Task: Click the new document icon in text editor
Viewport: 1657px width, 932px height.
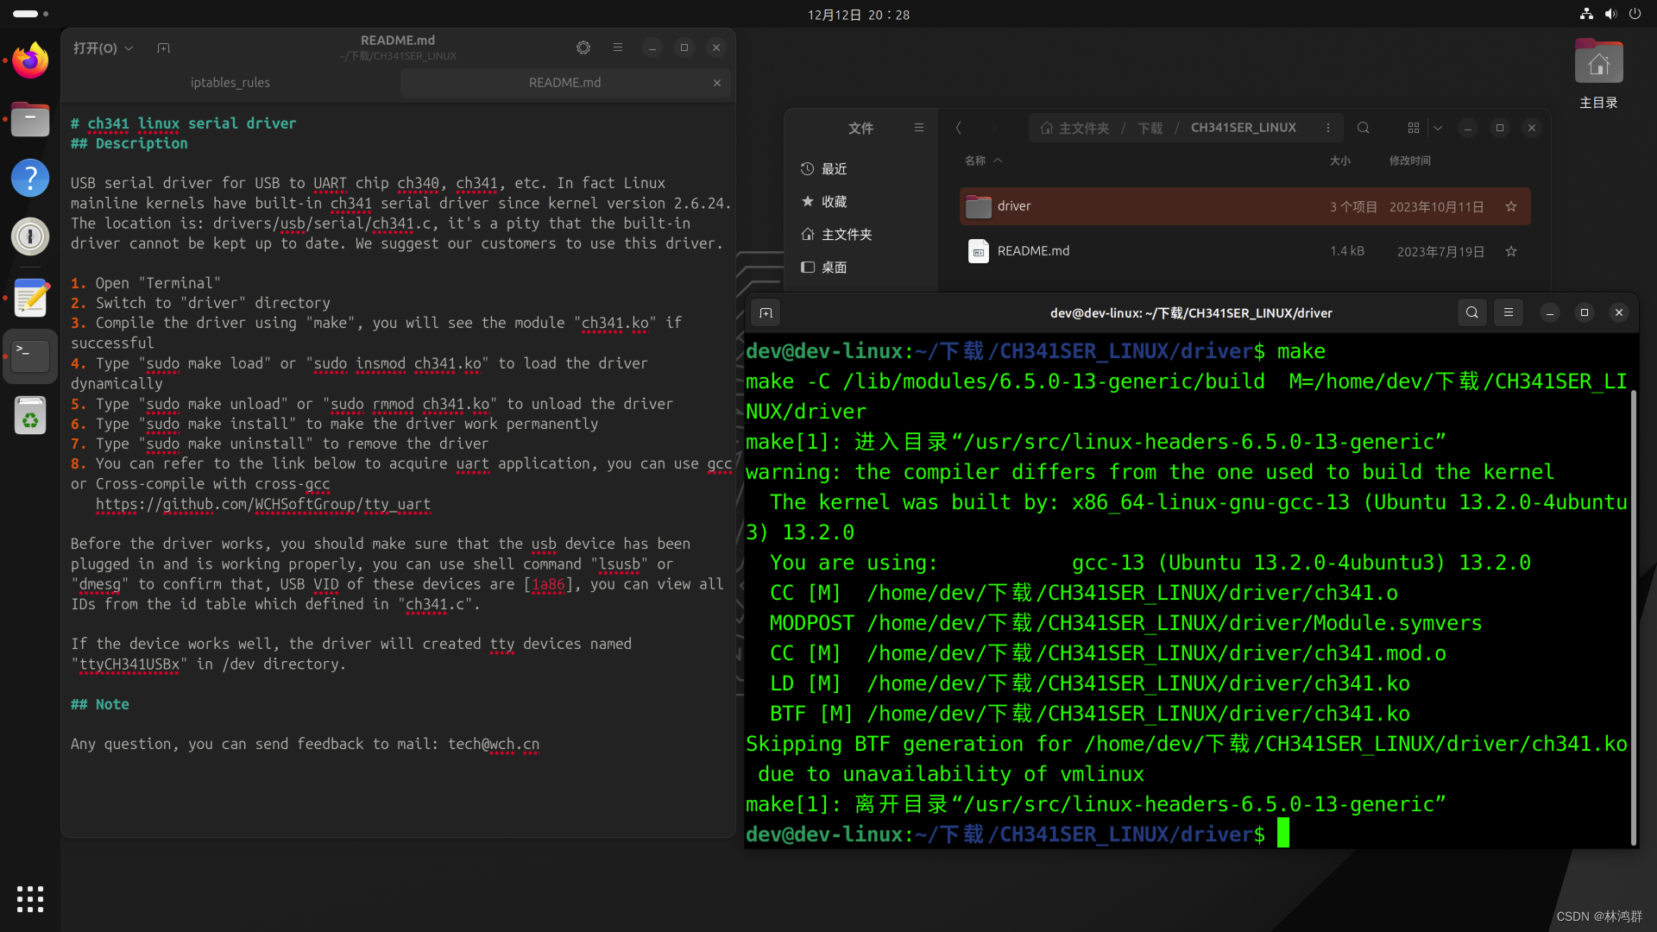Action: (163, 48)
